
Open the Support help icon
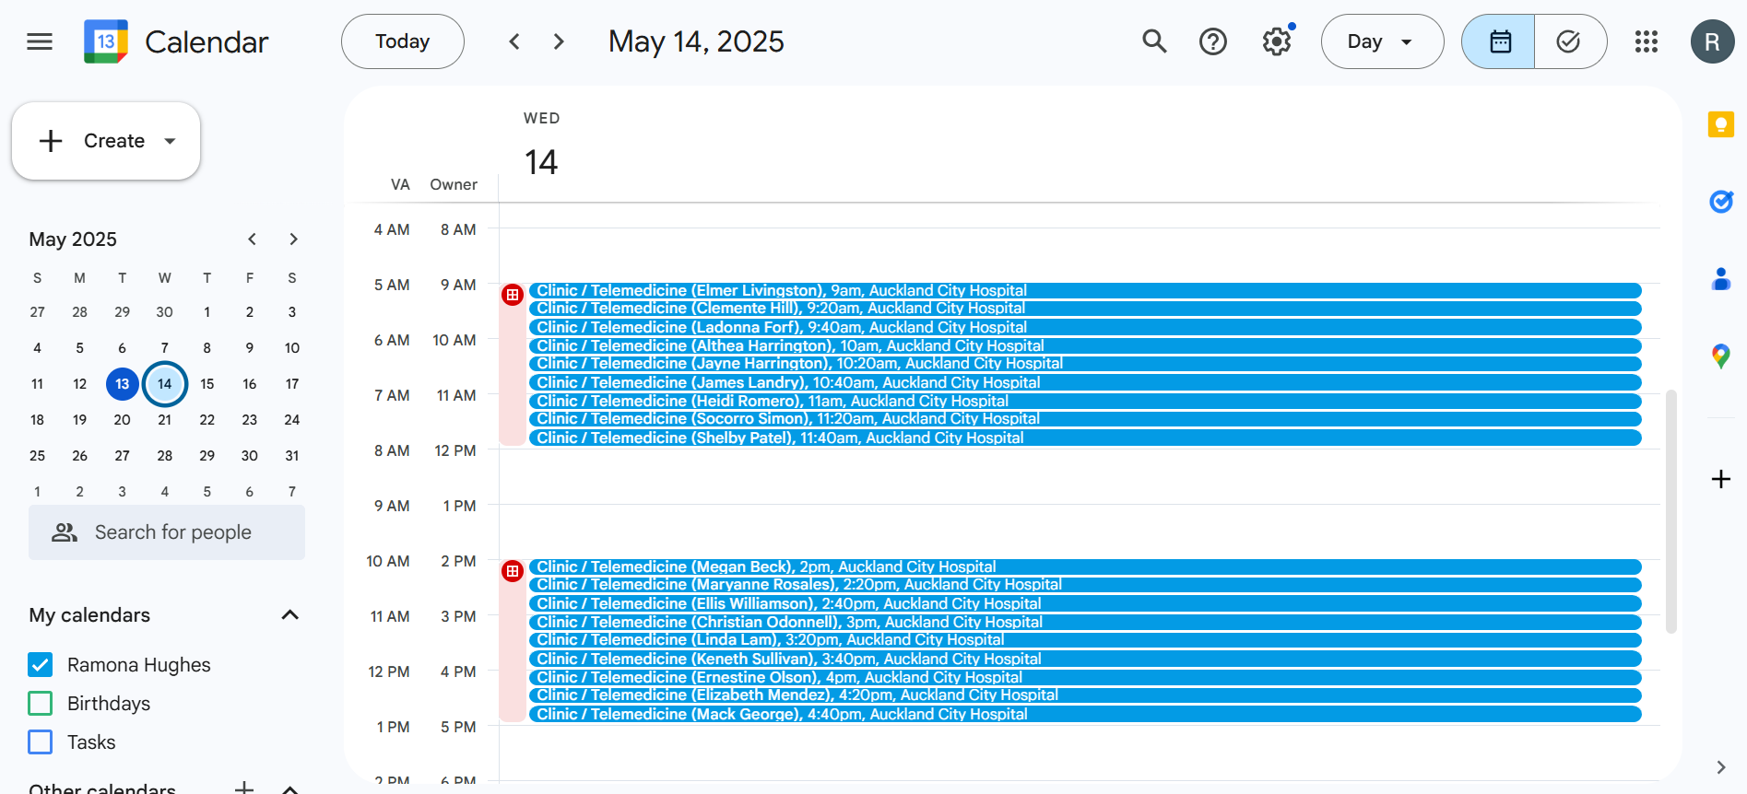click(1212, 41)
